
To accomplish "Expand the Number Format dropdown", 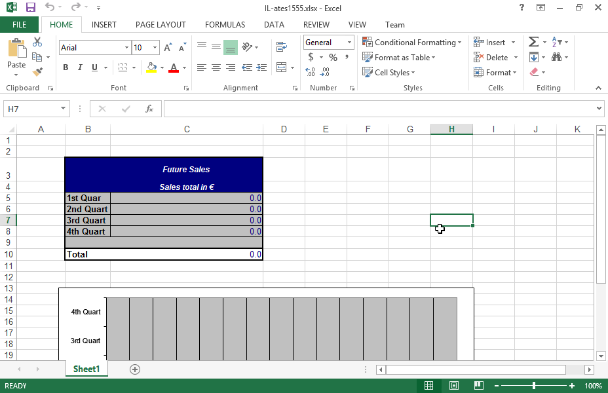I will [x=349, y=43].
